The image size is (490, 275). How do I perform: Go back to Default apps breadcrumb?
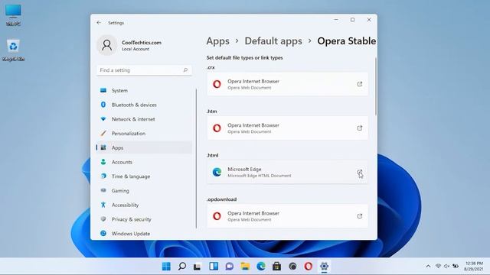[x=273, y=41]
